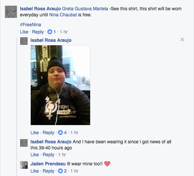Click the like-count thumb icon showing 1
This screenshot has height=176, width=194.
pyautogui.click(x=50, y=32)
